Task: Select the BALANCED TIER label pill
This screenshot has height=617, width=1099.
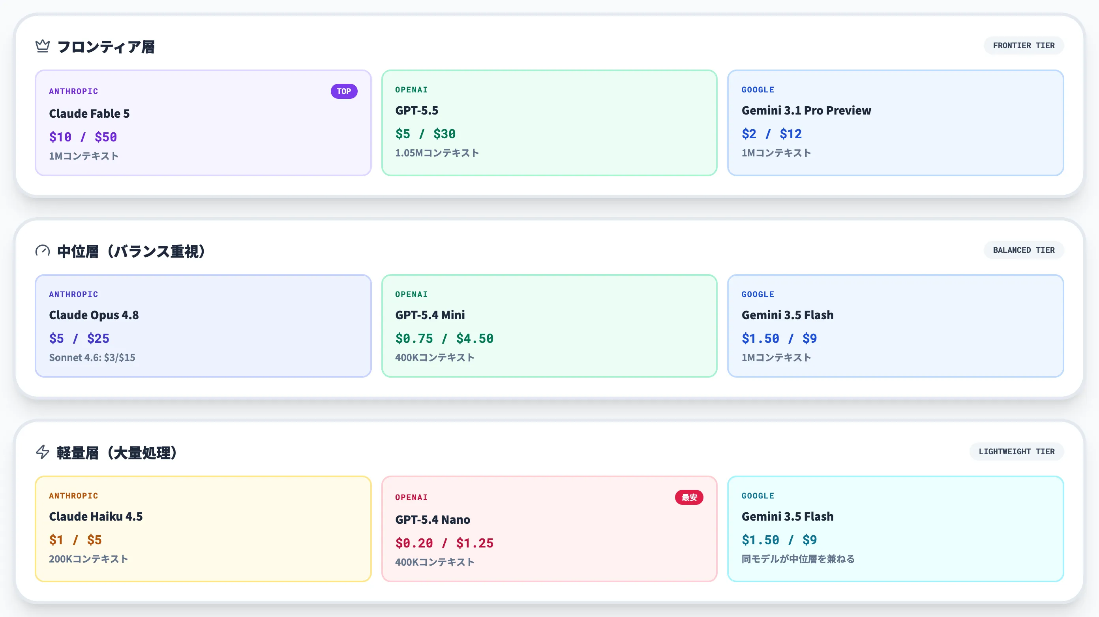Action: [x=1024, y=250]
